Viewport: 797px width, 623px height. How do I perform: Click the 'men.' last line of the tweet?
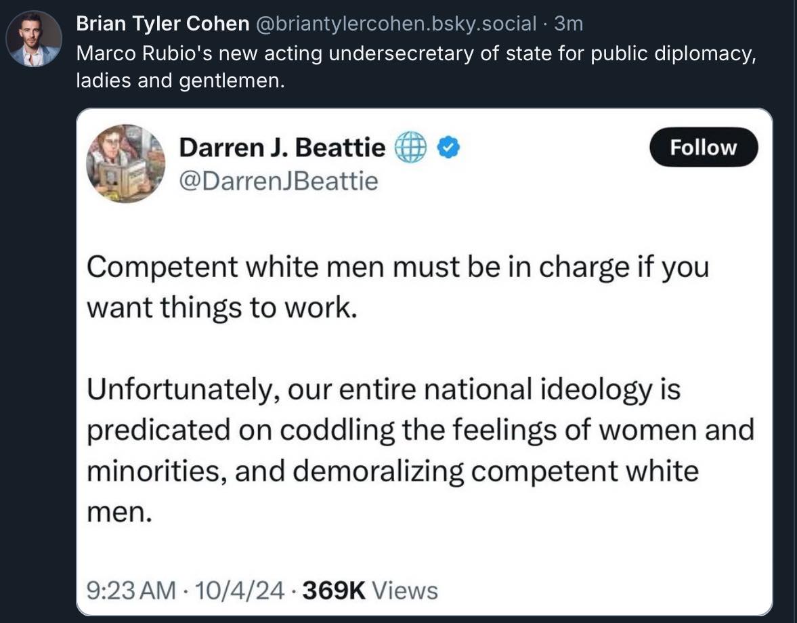[x=119, y=512]
